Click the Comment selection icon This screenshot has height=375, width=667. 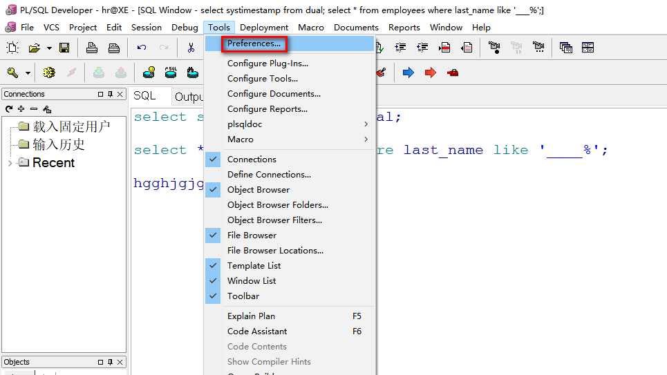[444, 47]
